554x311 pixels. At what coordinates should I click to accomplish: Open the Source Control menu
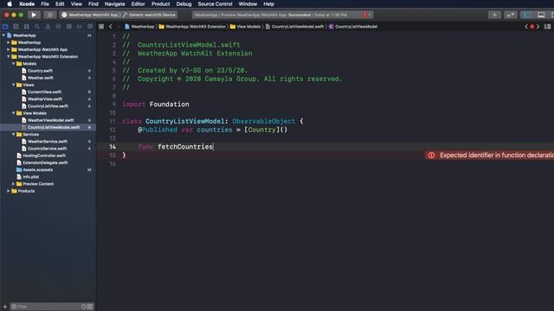point(215,3)
